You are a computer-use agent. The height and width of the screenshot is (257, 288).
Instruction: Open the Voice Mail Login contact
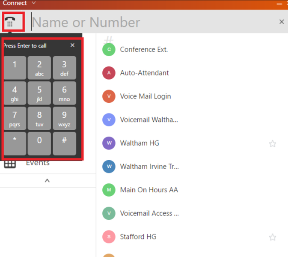145,96
